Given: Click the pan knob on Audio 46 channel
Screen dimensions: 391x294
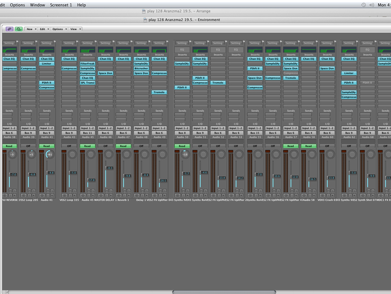Looking at the screenshot, I should click(109, 154).
